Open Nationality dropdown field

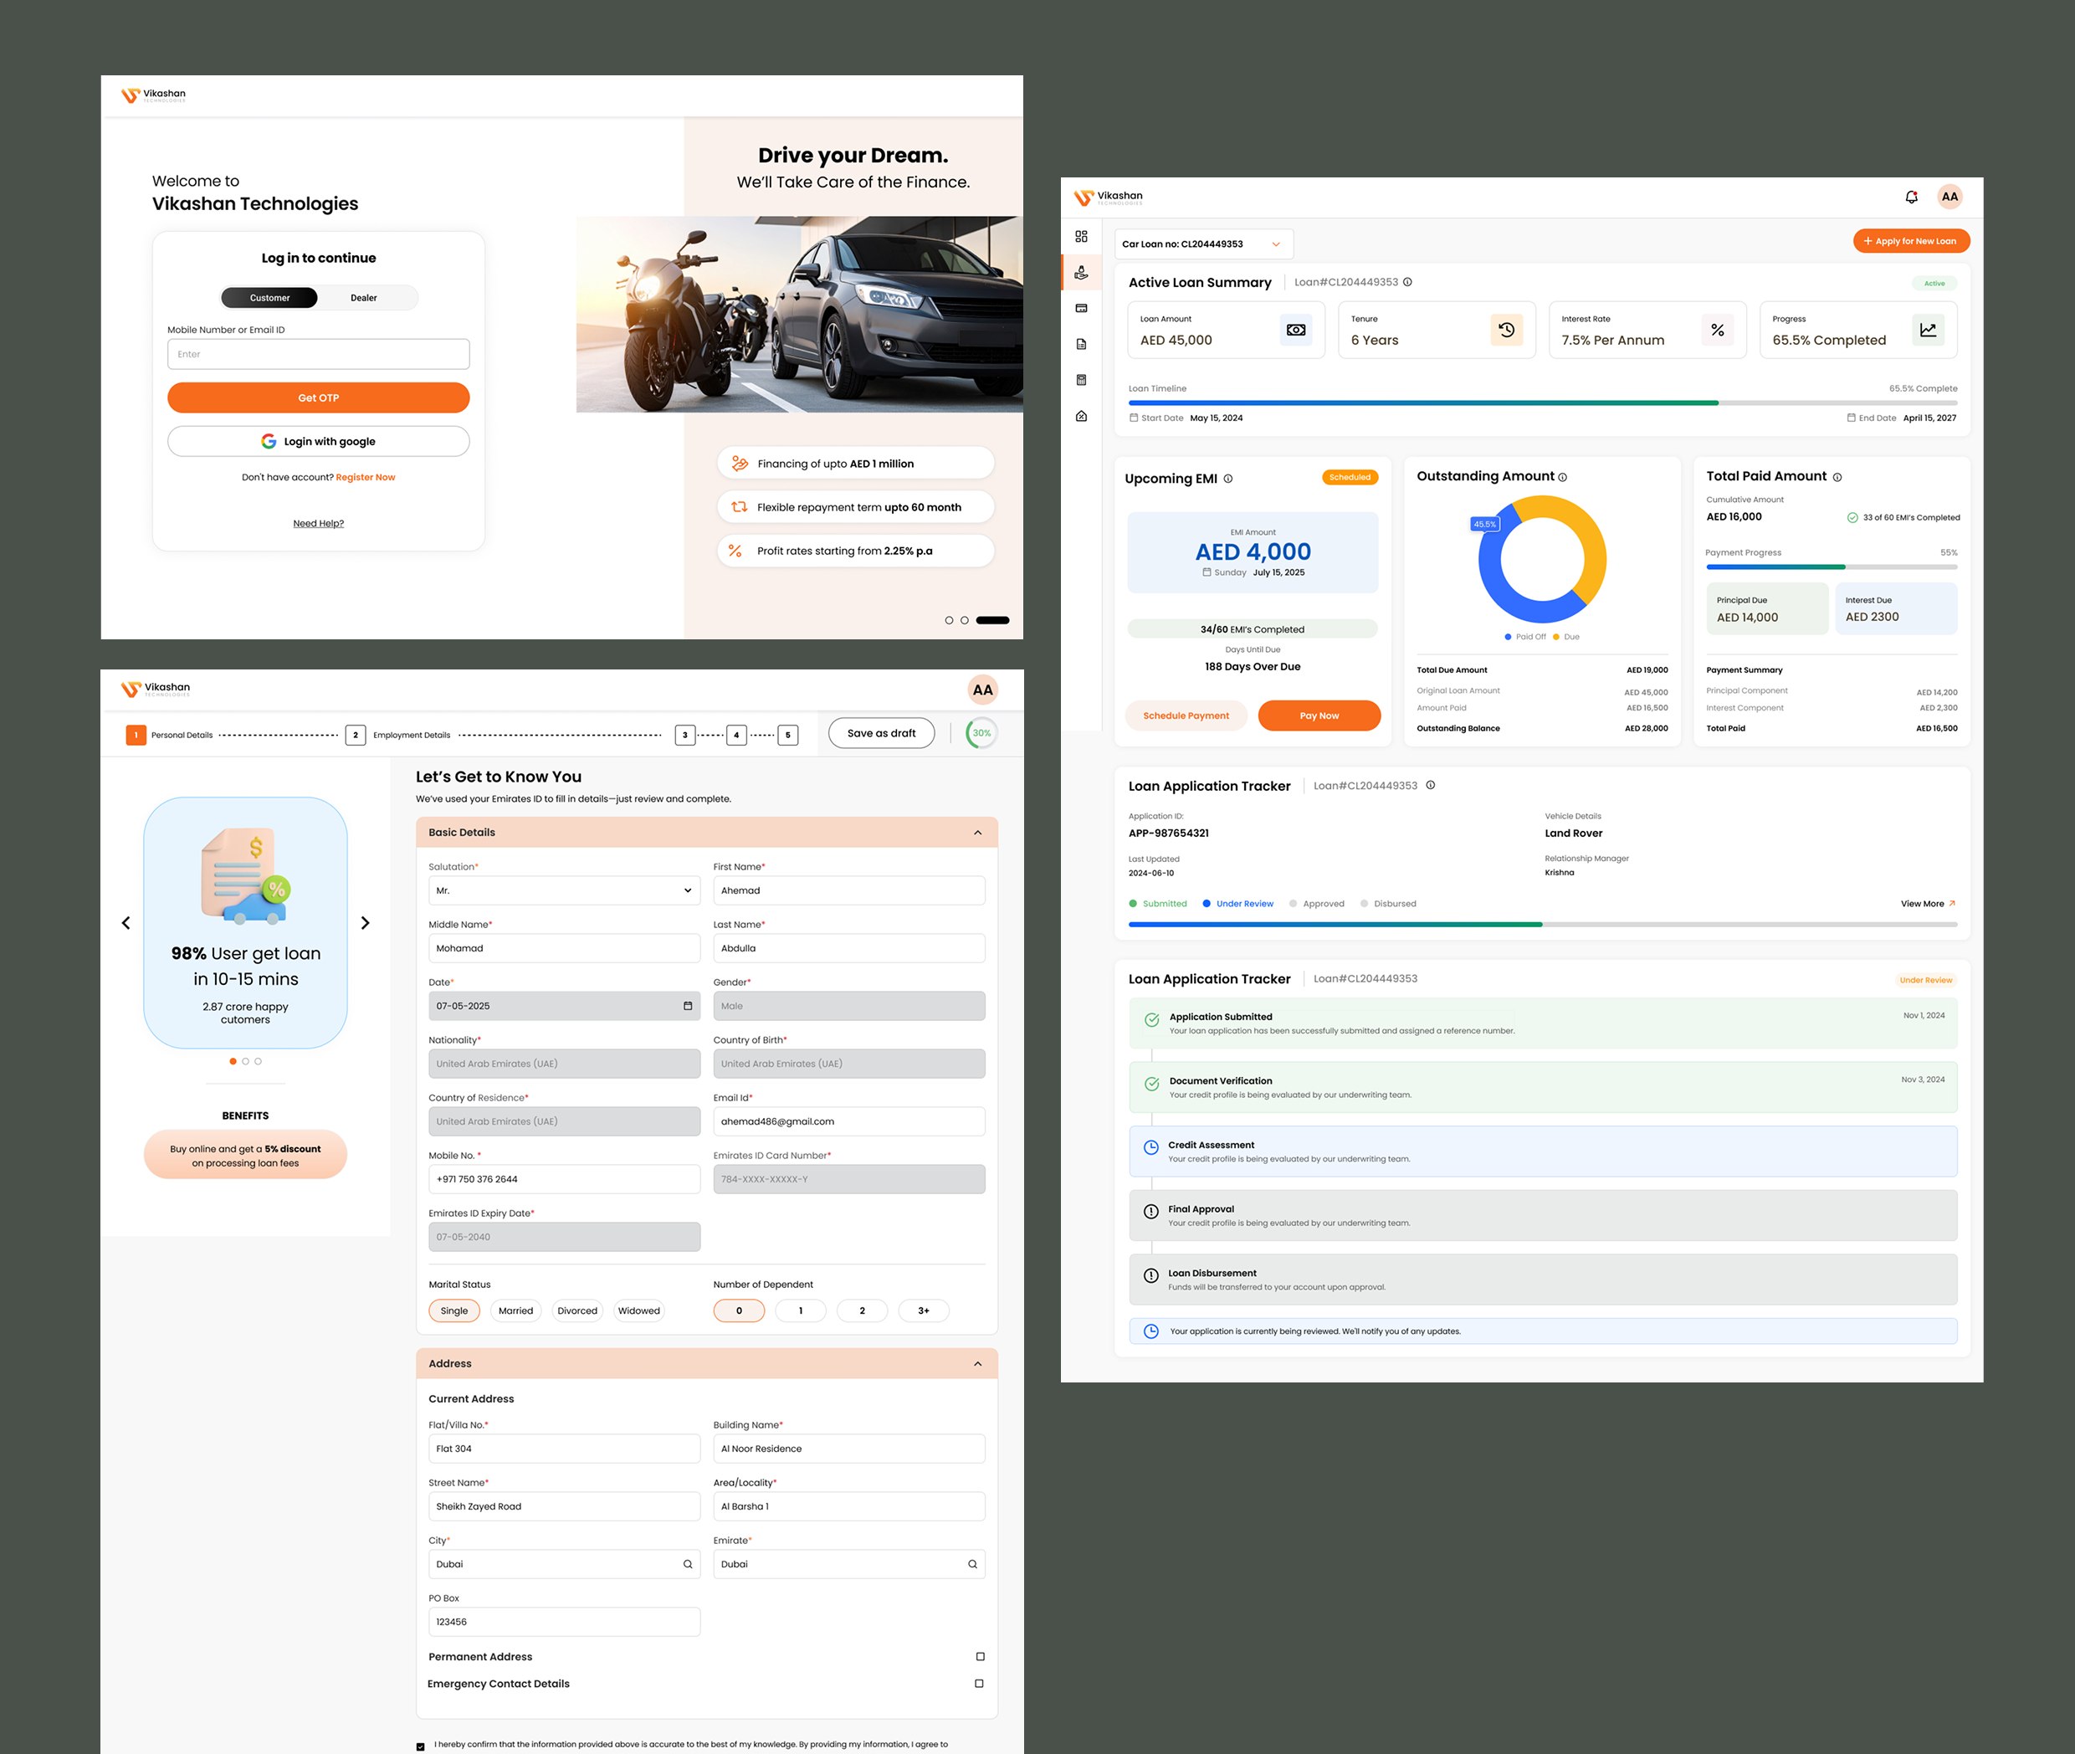point(564,1064)
